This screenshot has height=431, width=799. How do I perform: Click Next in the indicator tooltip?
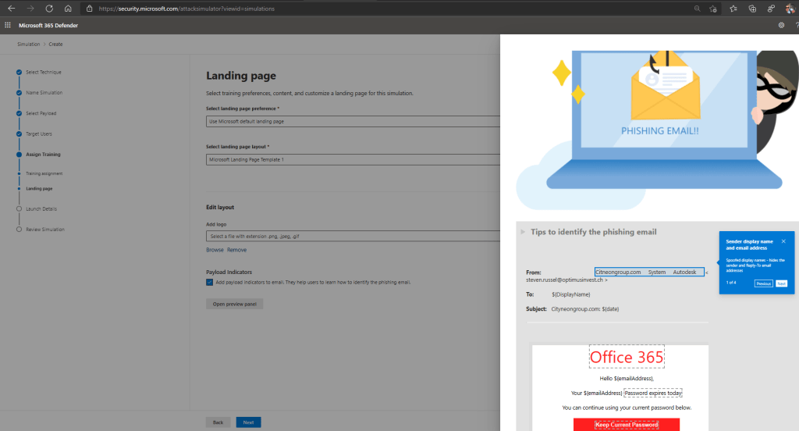coord(781,283)
